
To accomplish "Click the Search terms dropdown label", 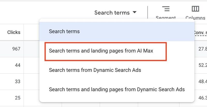I will 112,13.
